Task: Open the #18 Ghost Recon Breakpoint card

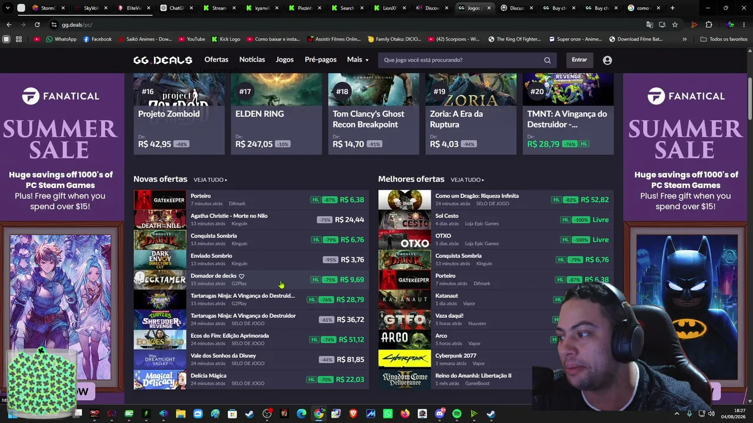Action: (x=374, y=114)
